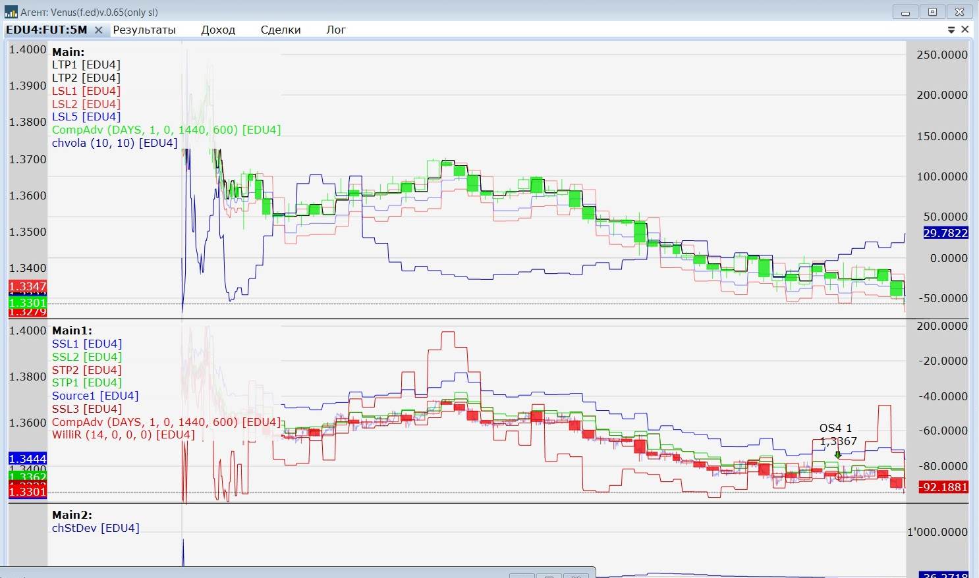Switch to the Результаты tab

pos(144,30)
